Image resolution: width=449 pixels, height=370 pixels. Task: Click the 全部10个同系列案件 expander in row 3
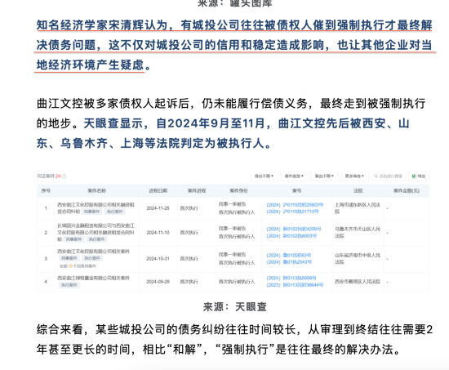click(x=78, y=266)
